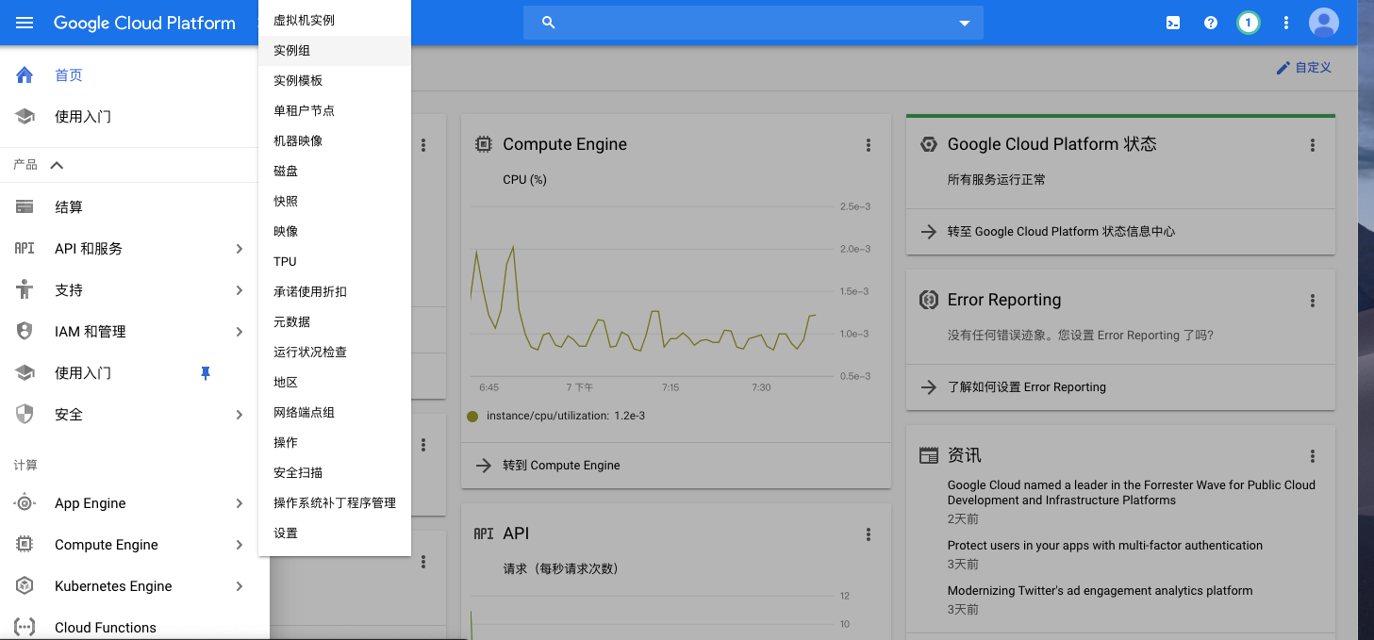Click the arrow icon beside 转到 Compute Engine
1374x640 pixels.
click(484, 466)
